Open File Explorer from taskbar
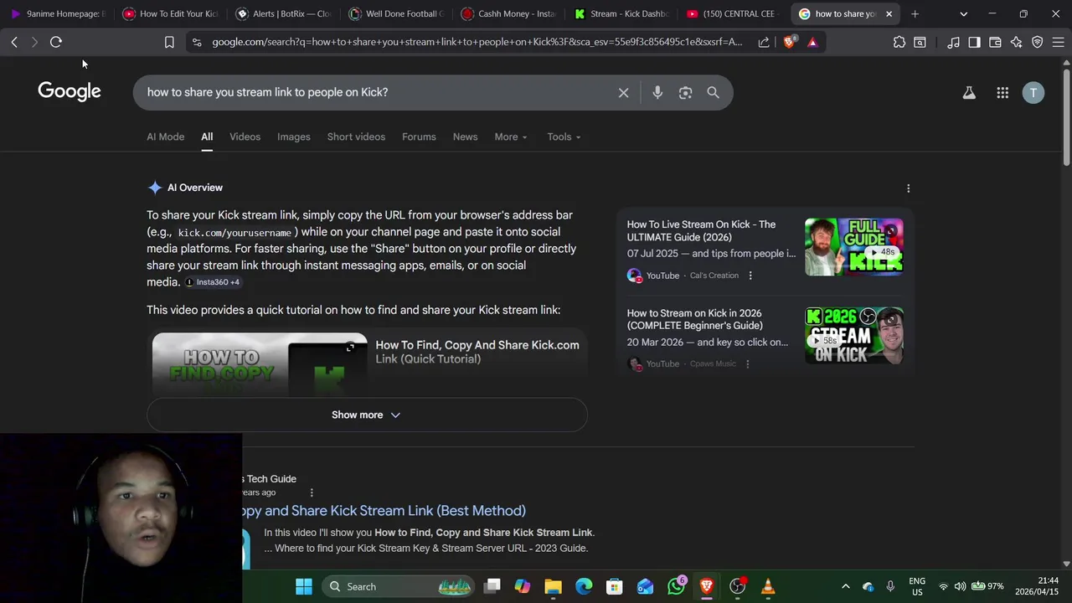Image resolution: width=1072 pixels, height=603 pixels. [x=553, y=586]
